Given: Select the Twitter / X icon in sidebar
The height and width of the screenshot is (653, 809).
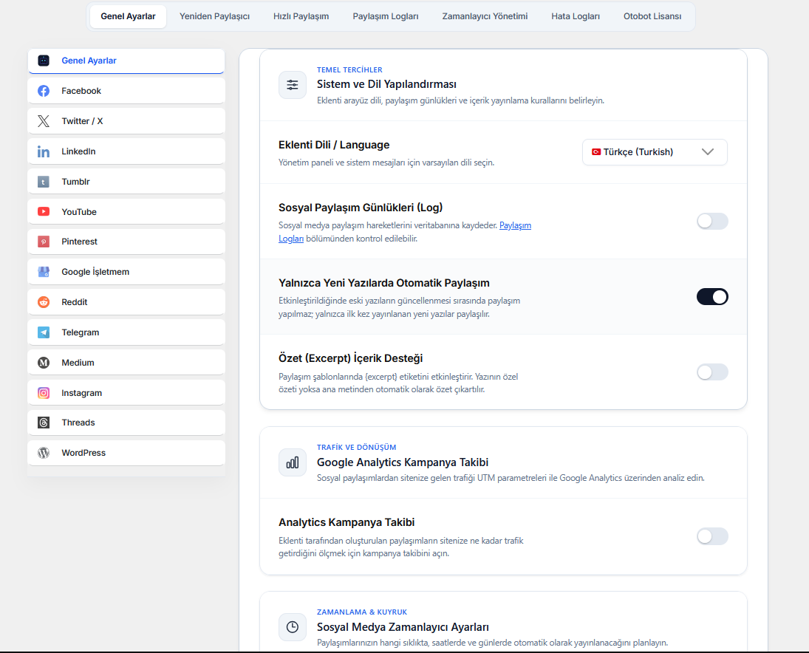Looking at the screenshot, I should [44, 121].
